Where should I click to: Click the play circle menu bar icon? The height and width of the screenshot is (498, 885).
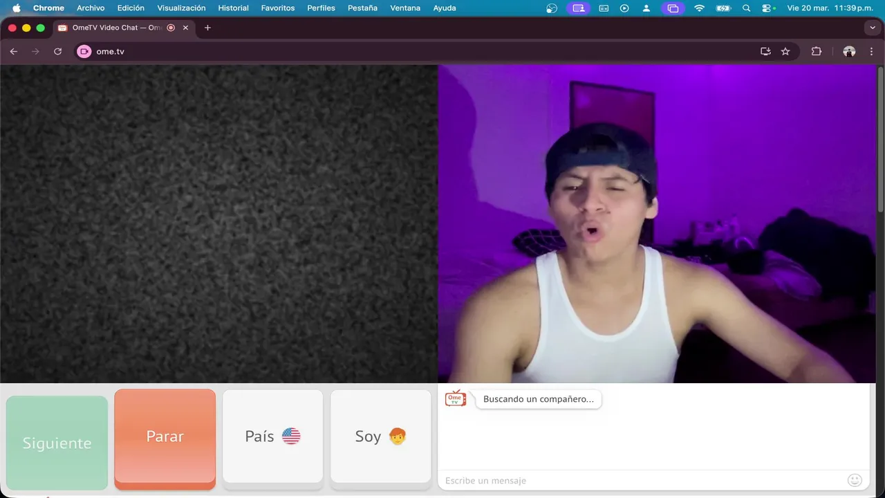(624, 8)
